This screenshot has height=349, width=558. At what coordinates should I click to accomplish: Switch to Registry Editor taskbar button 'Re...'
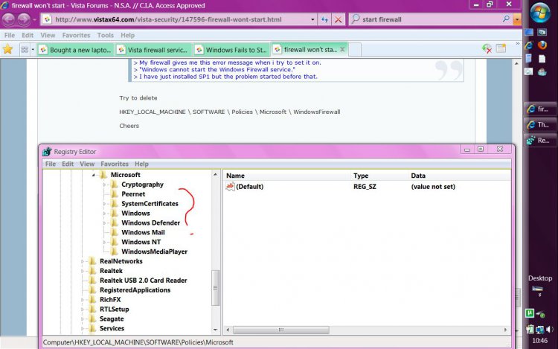coord(540,140)
